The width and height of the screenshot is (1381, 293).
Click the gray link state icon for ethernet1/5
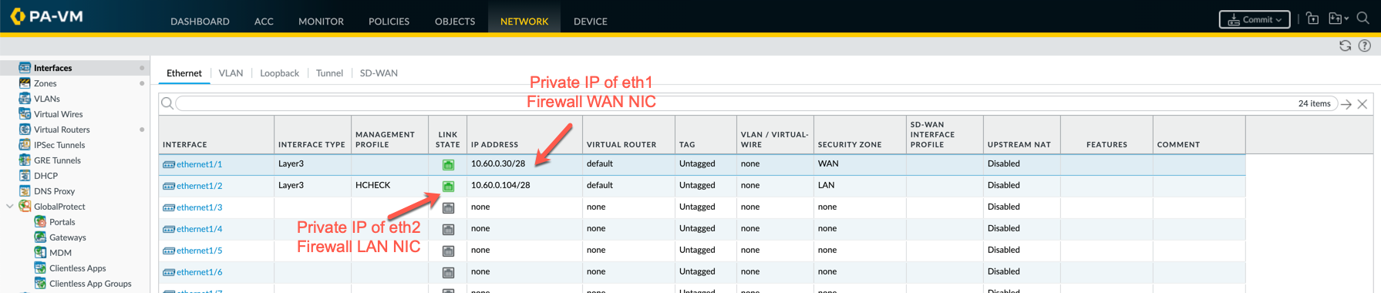[x=448, y=251]
